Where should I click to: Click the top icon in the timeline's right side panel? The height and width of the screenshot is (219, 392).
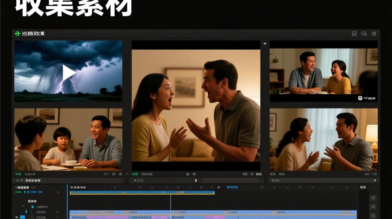coord(373,198)
